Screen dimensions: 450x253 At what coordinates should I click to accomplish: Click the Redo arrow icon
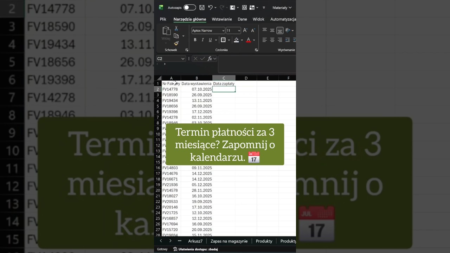(222, 7)
